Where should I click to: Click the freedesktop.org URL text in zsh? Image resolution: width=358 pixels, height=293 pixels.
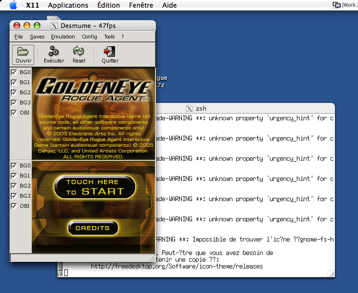click(177, 266)
